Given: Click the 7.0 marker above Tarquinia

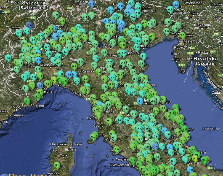Looking at the screenshot, I should pyautogui.click(x=117, y=150).
